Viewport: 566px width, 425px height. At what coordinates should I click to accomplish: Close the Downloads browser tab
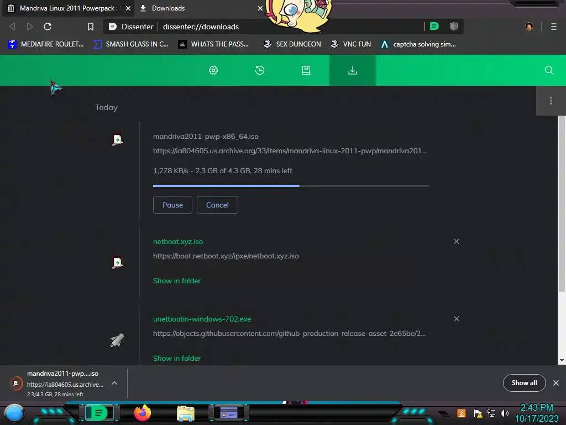coord(260,8)
